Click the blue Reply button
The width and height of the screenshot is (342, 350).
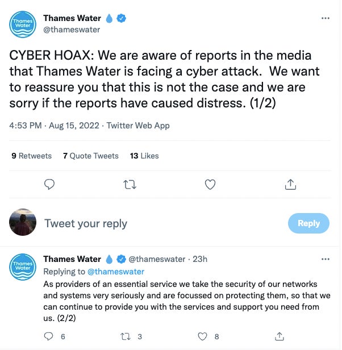[308, 223]
